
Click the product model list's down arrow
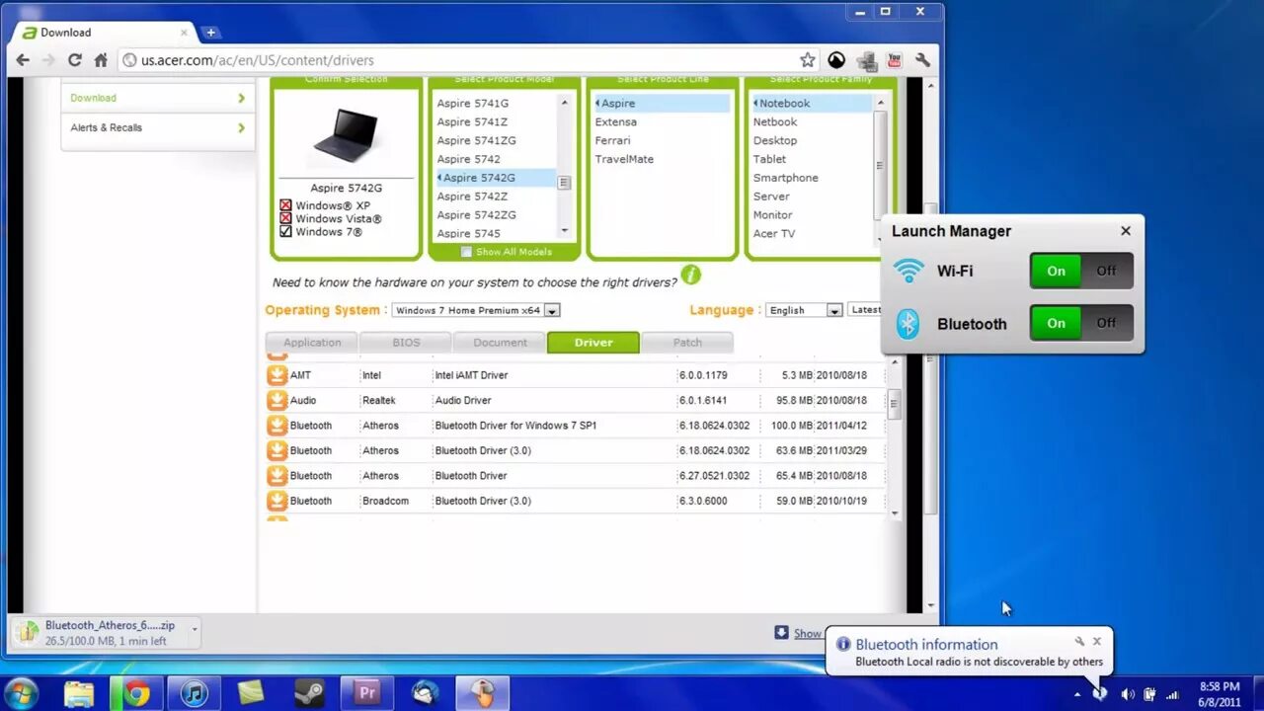coord(565,230)
